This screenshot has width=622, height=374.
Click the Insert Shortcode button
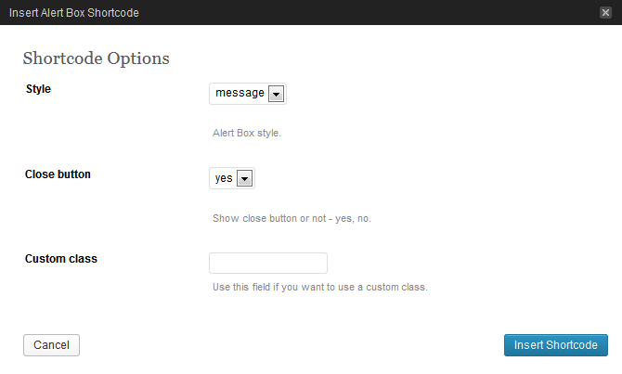pos(555,345)
